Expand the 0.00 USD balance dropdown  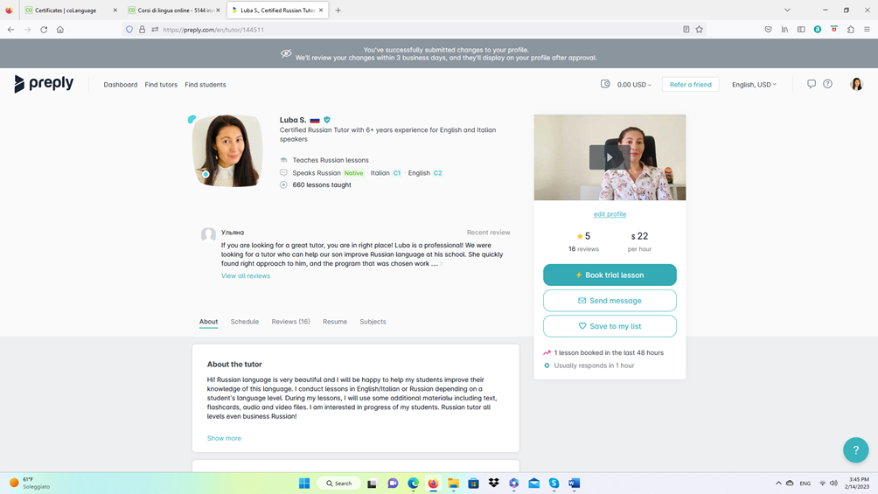click(x=635, y=85)
